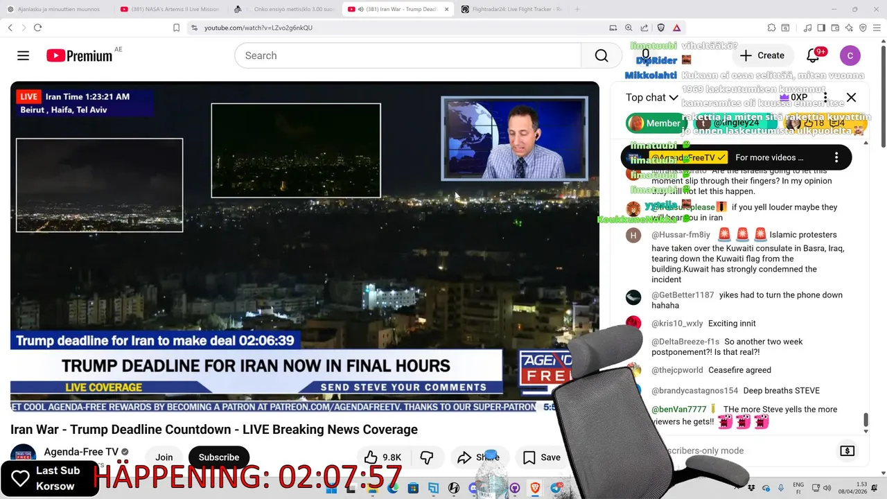
Task: Open the pinned AgendaFreeTV banner menu
Action: click(836, 157)
